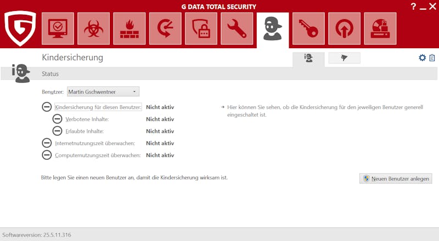Open the Password Manager shield-lock icon
The width and height of the screenshot is (439, 241).
(201, 28)
